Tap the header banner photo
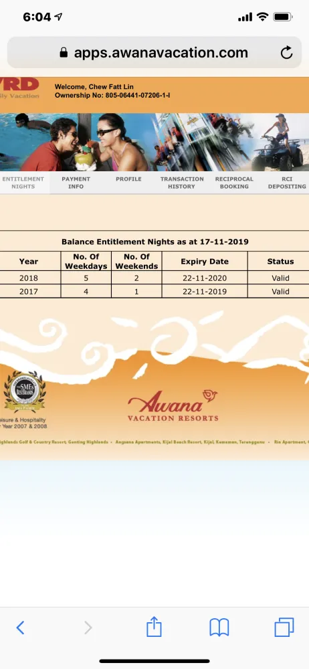 pos(154,142)
